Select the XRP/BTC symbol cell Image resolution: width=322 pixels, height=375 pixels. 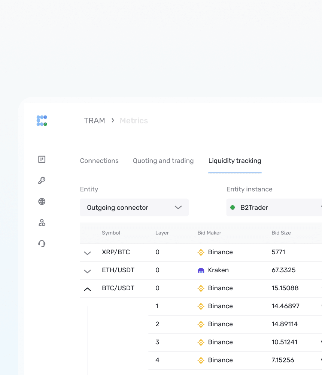(116, 252)
